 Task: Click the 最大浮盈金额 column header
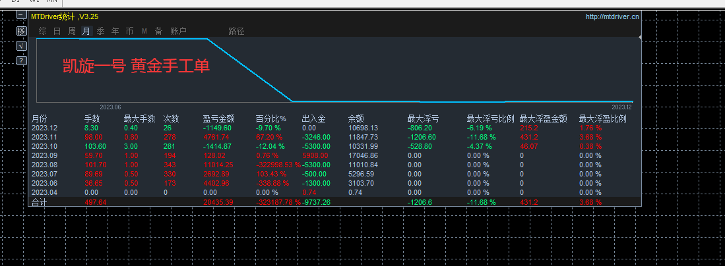pos(544,119)
